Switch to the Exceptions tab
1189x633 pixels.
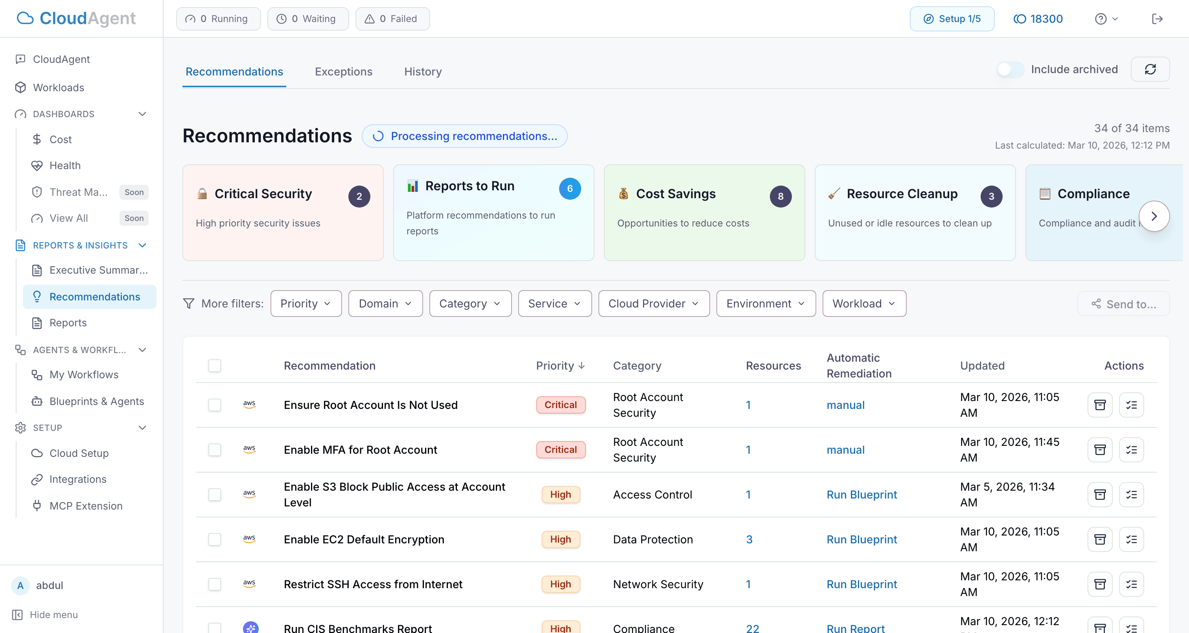(343, 72)
